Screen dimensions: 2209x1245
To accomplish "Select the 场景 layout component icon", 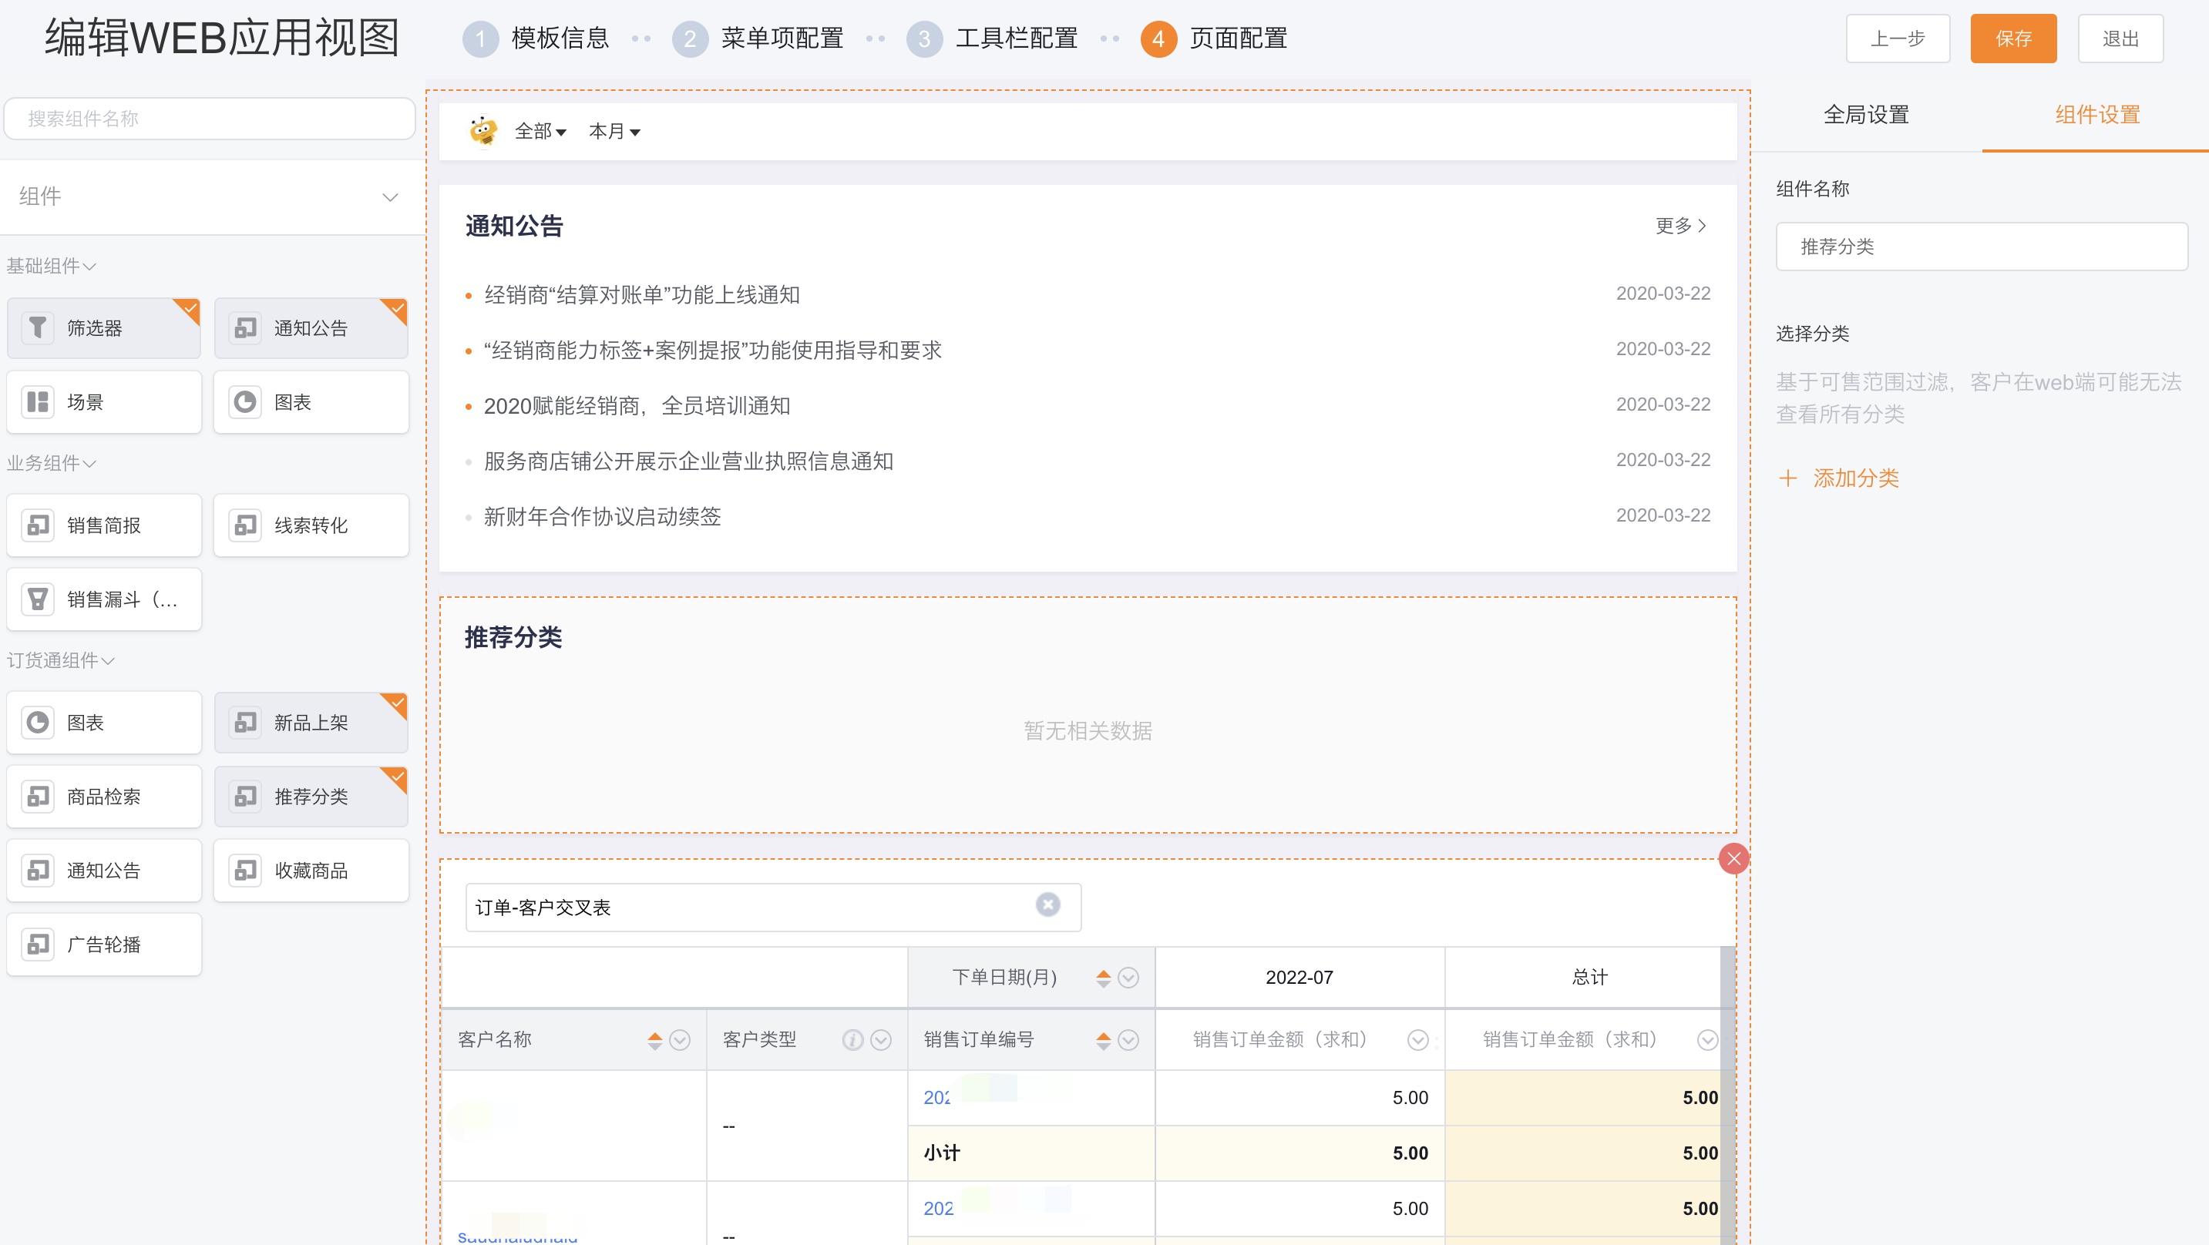I will pos(38,401).
